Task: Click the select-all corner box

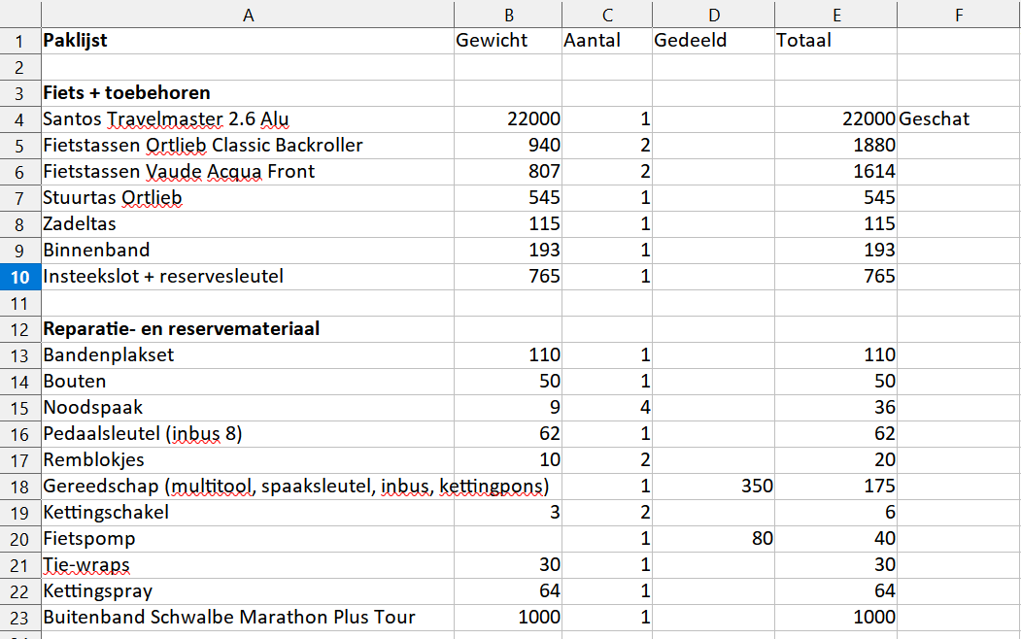Action: (19, 14)
